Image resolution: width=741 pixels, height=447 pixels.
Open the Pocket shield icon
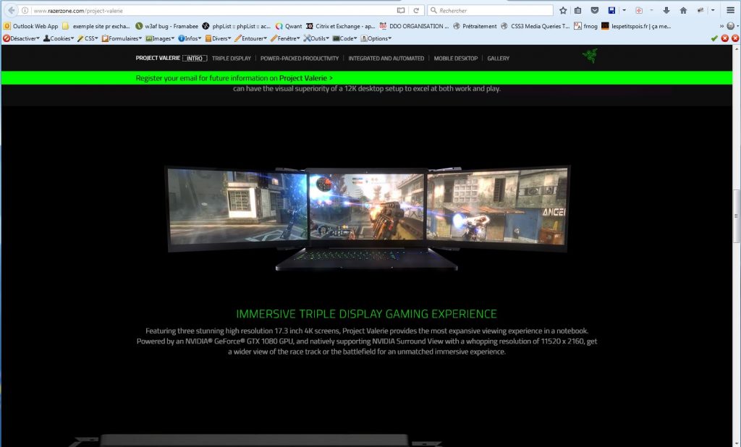595,11
